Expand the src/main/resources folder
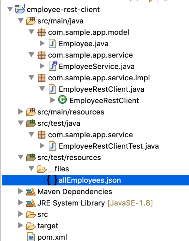The image size is (189, 241). click(x=21, y=111)
